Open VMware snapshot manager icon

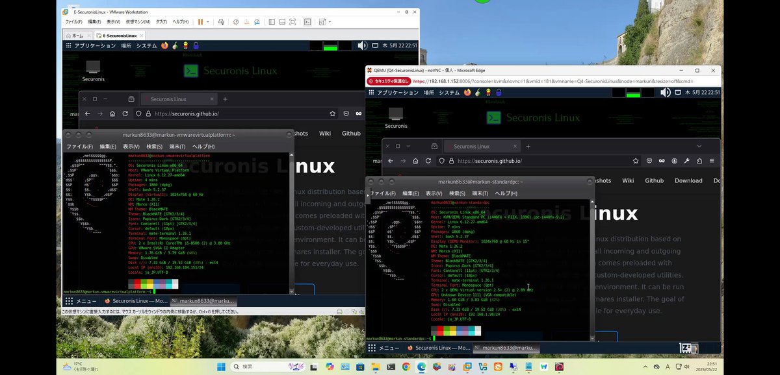click(x=258, y=21)
